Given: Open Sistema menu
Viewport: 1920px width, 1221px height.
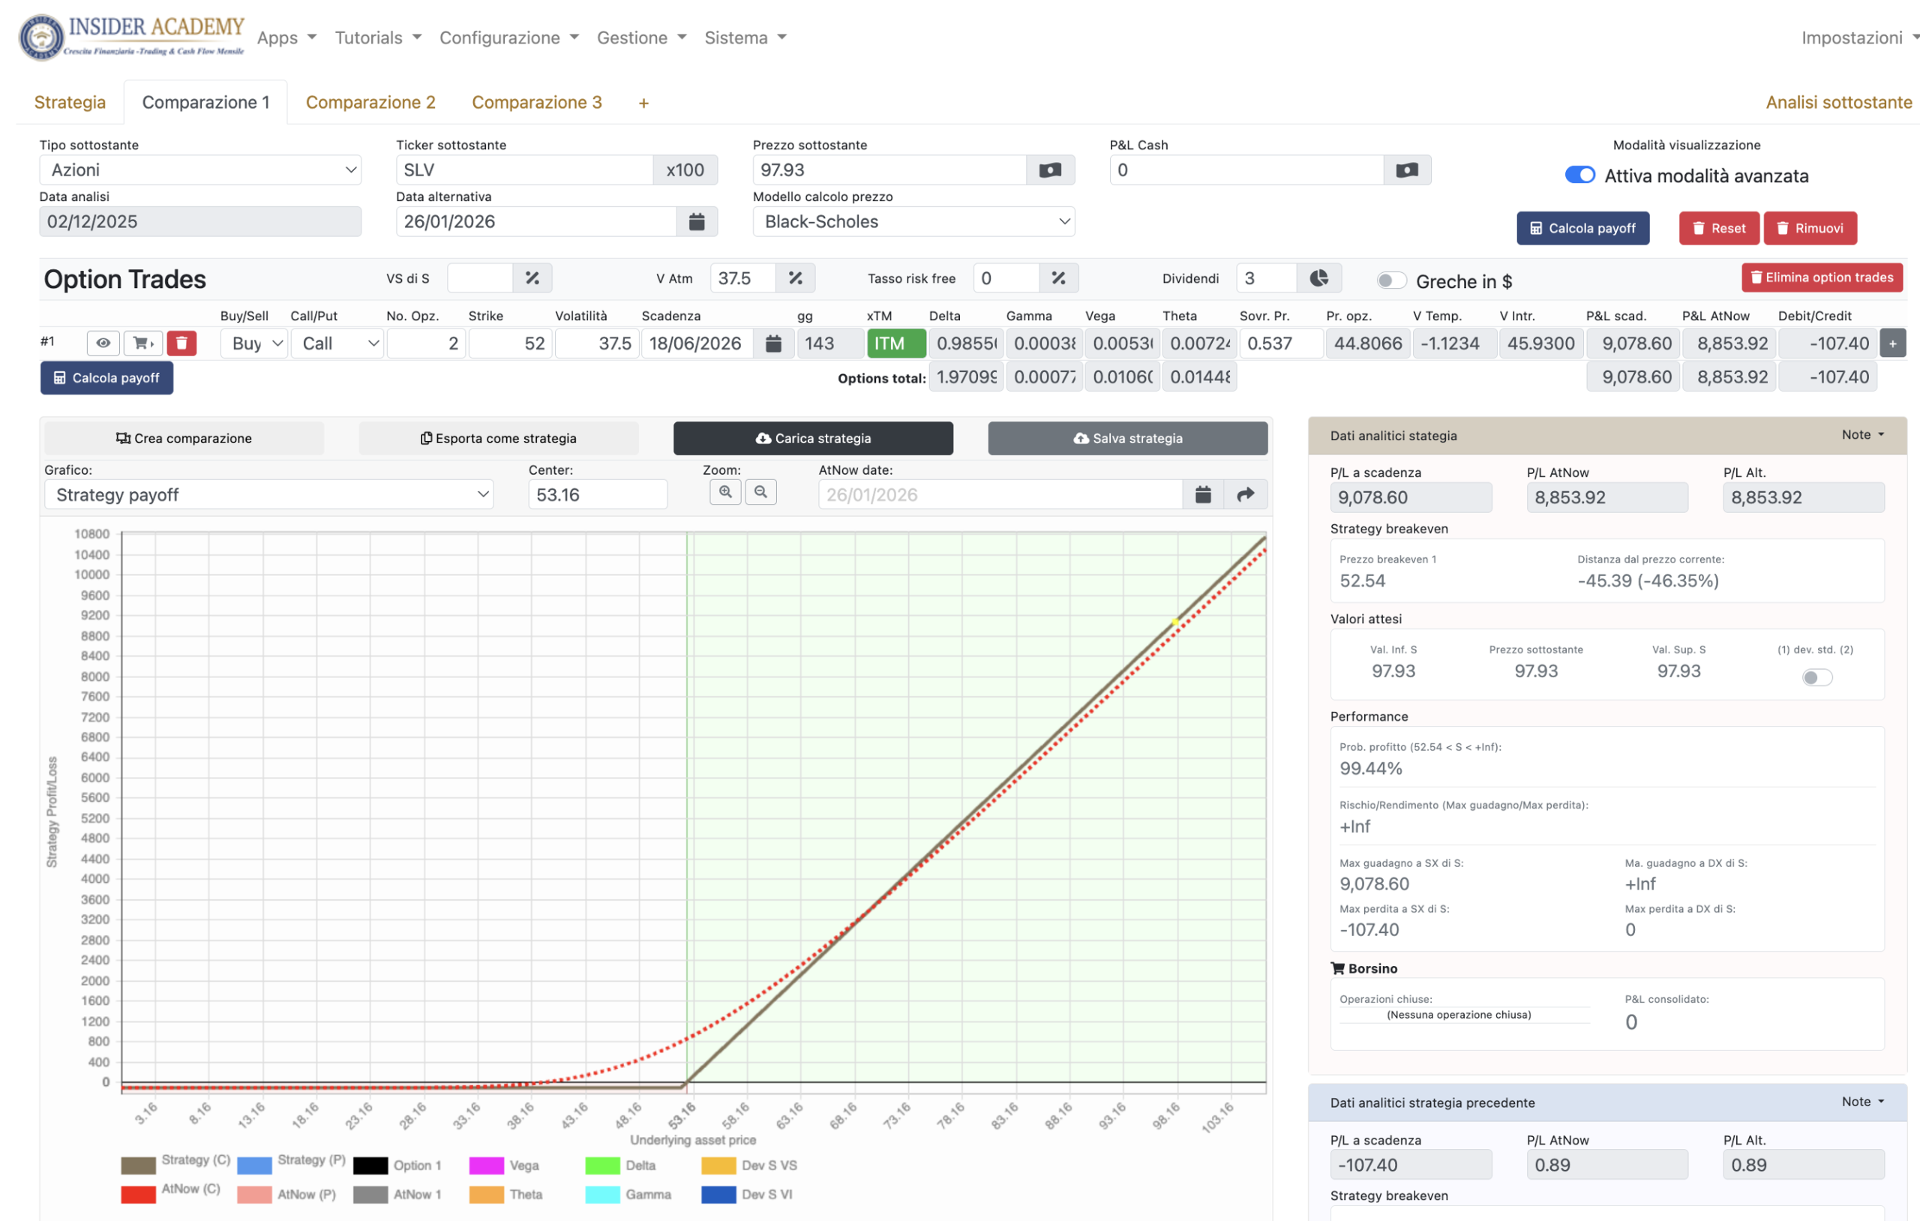Looking at the screenshot, I should pyautogui.click(x=745, y=37).
